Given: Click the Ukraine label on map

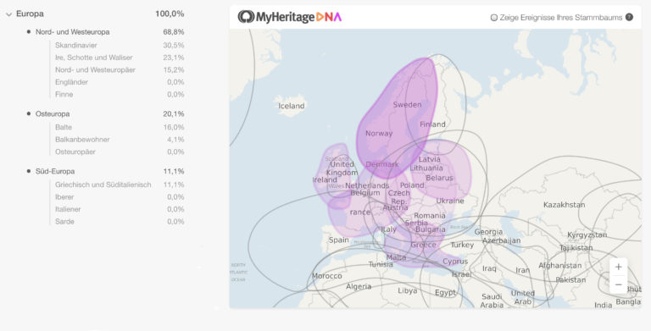Looking at the screenshot, I should click(x=449, y=201).
